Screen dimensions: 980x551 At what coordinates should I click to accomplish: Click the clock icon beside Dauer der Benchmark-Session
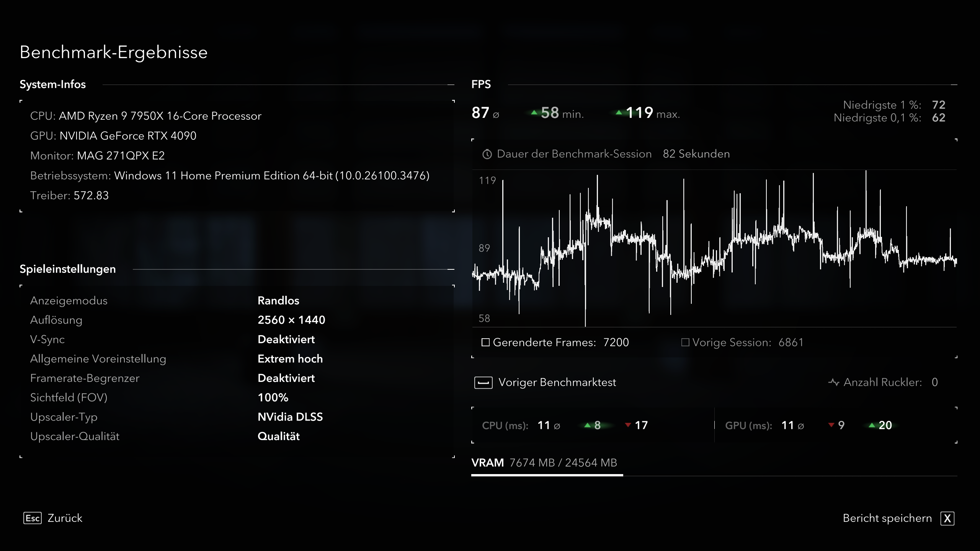click(487, 154)
